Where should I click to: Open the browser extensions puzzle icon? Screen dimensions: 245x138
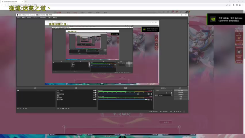234,5
